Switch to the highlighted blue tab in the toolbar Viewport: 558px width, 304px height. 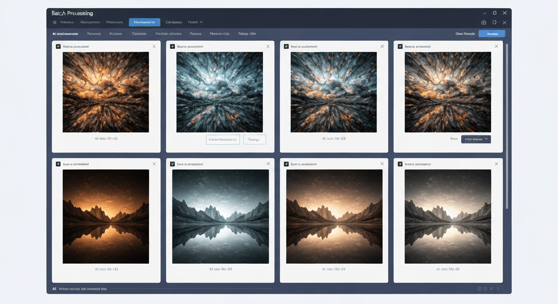[x=144, y=22]
